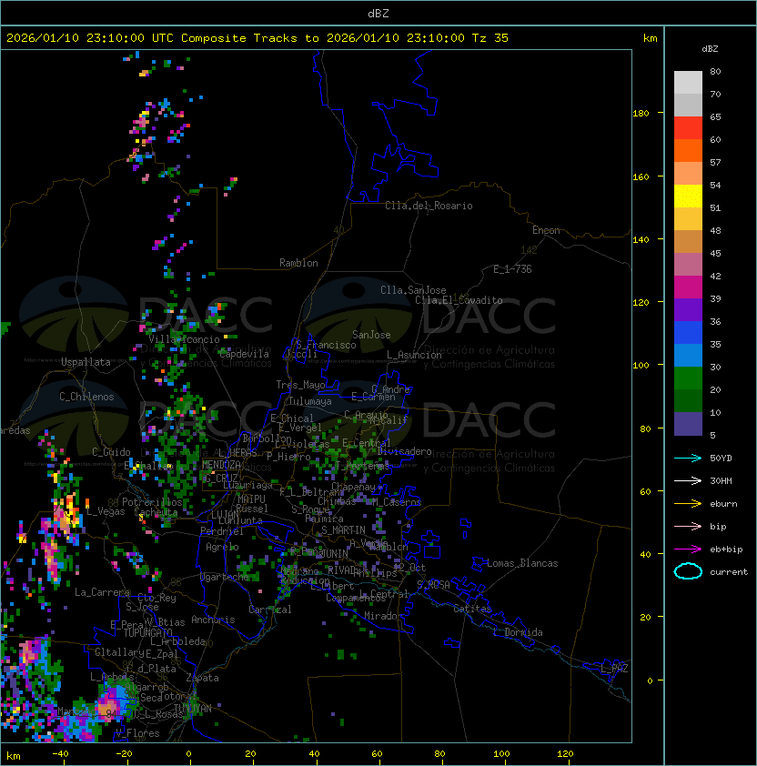Click the L_Asuncion map label
The height and width of the screenshot is (766, 757).
[414, 355]
